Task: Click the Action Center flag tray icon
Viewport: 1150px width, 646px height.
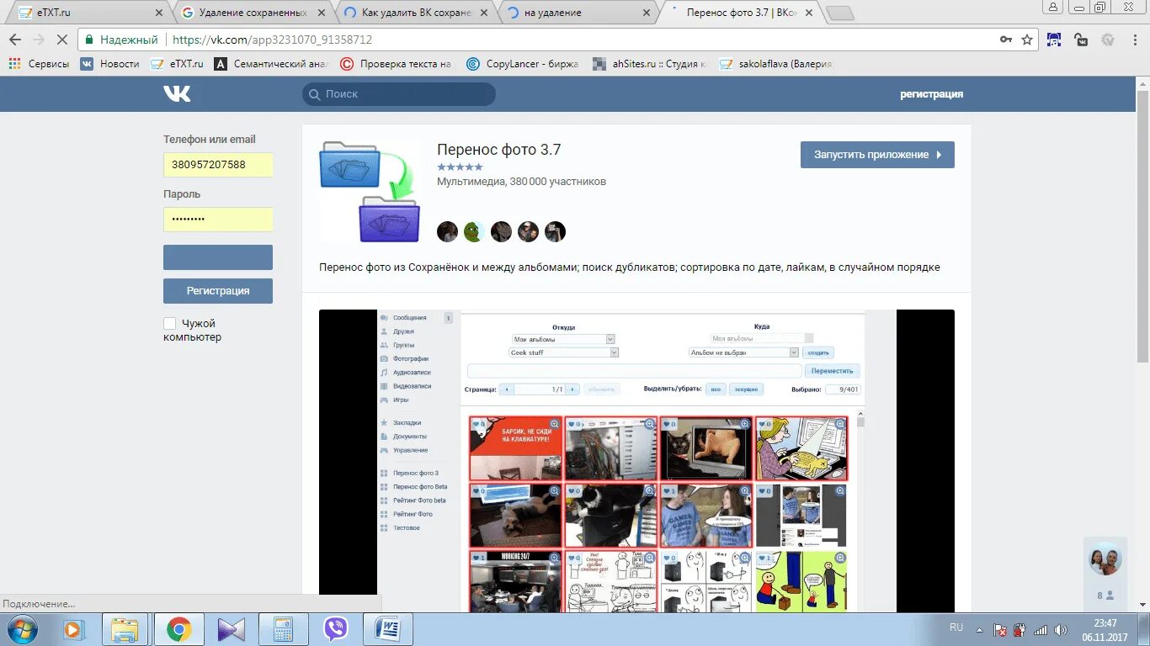Action: pyautogui.click(x=1000, y=629)
